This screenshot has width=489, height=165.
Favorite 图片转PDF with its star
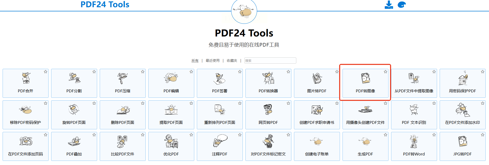tap(337, 72)
